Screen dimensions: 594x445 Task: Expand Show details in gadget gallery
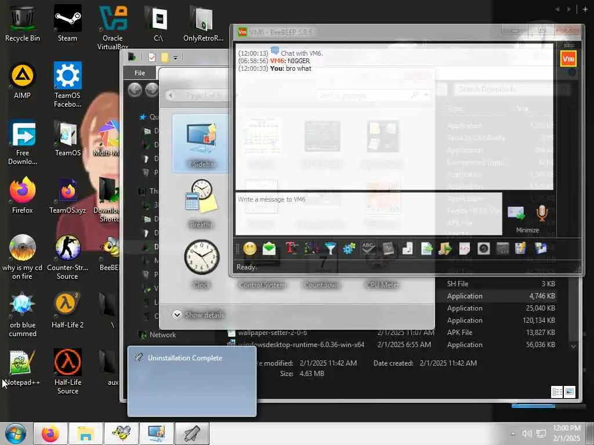198,315
